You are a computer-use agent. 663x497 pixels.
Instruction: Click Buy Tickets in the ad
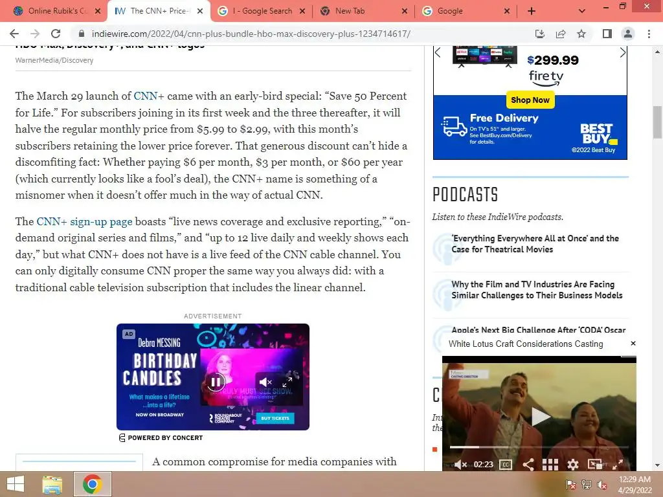pos(275,418)
